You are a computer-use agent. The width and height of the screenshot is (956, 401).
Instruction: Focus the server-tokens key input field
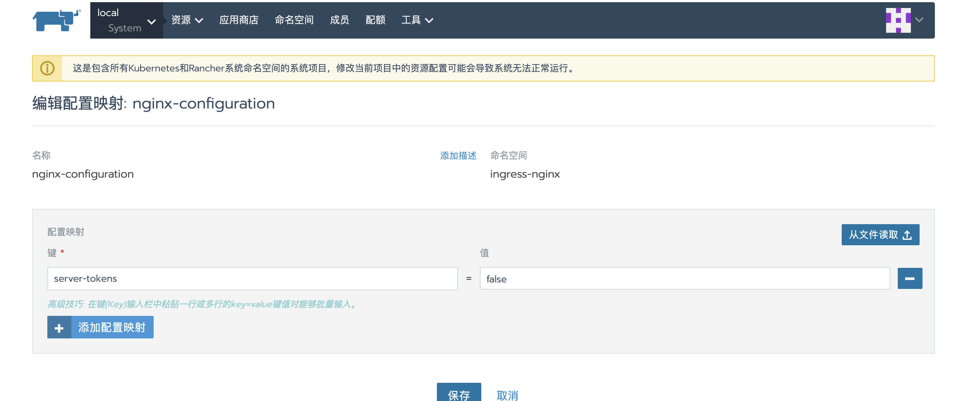click(x=252, y=279)
